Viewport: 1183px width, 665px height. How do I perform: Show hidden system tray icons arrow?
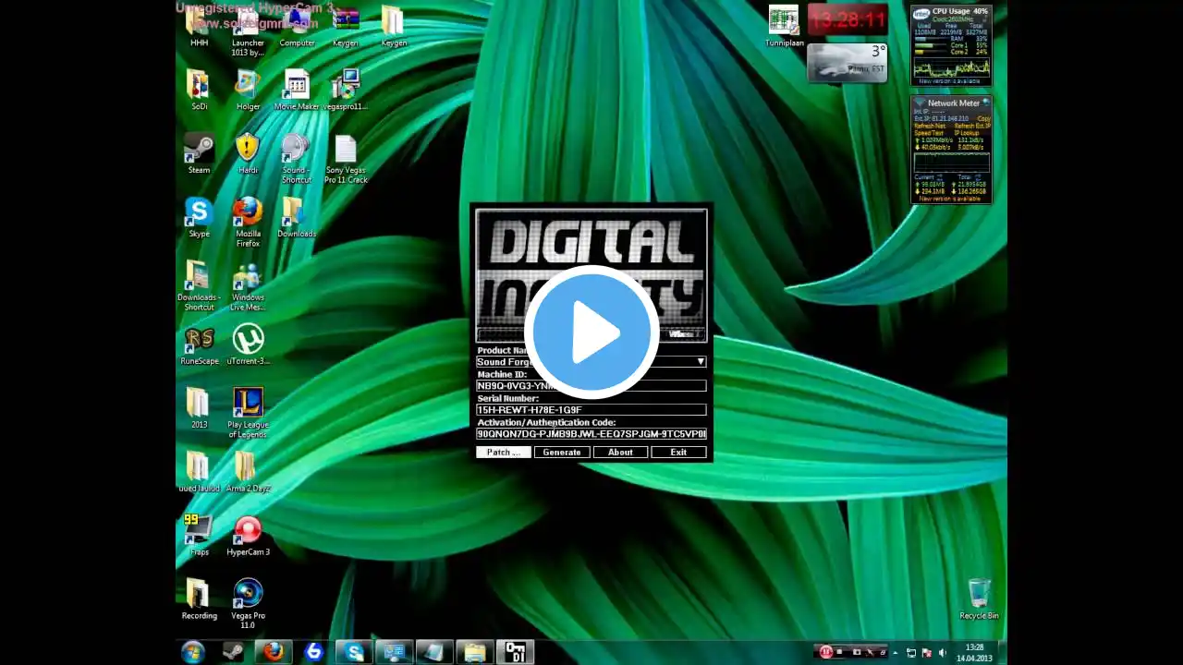(x=895, y=653)
